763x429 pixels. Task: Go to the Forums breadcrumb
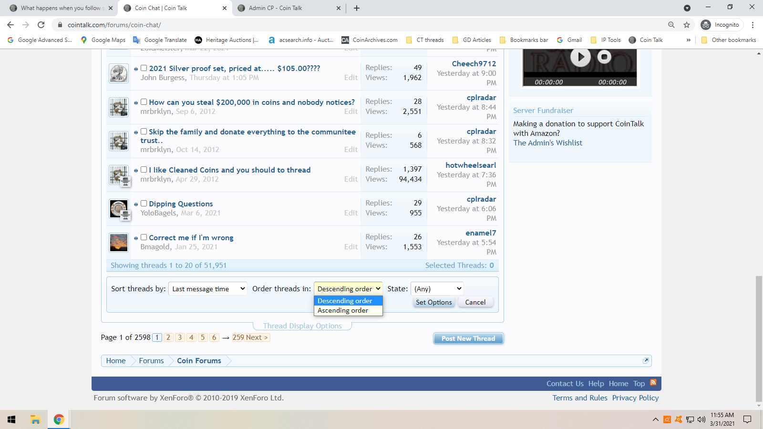(151, 361)
